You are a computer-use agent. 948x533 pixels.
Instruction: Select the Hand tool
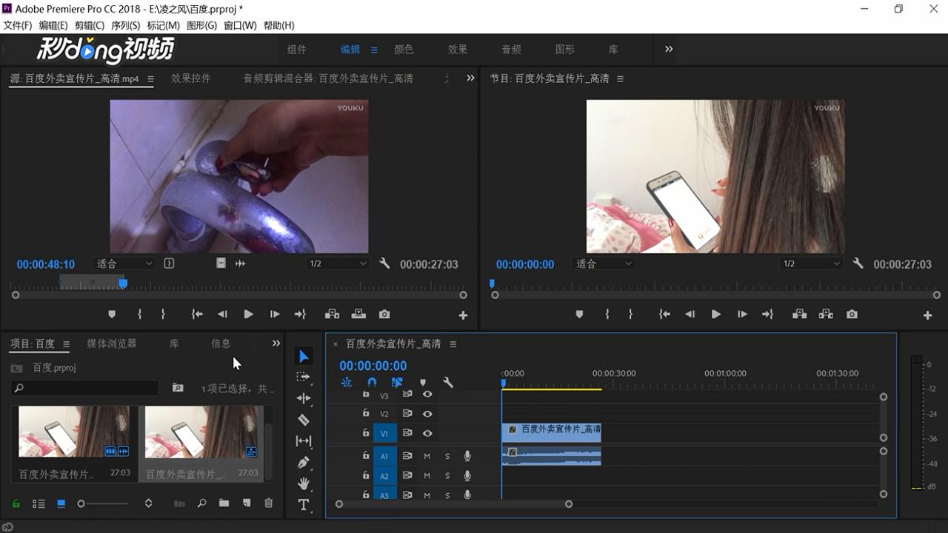304,483
